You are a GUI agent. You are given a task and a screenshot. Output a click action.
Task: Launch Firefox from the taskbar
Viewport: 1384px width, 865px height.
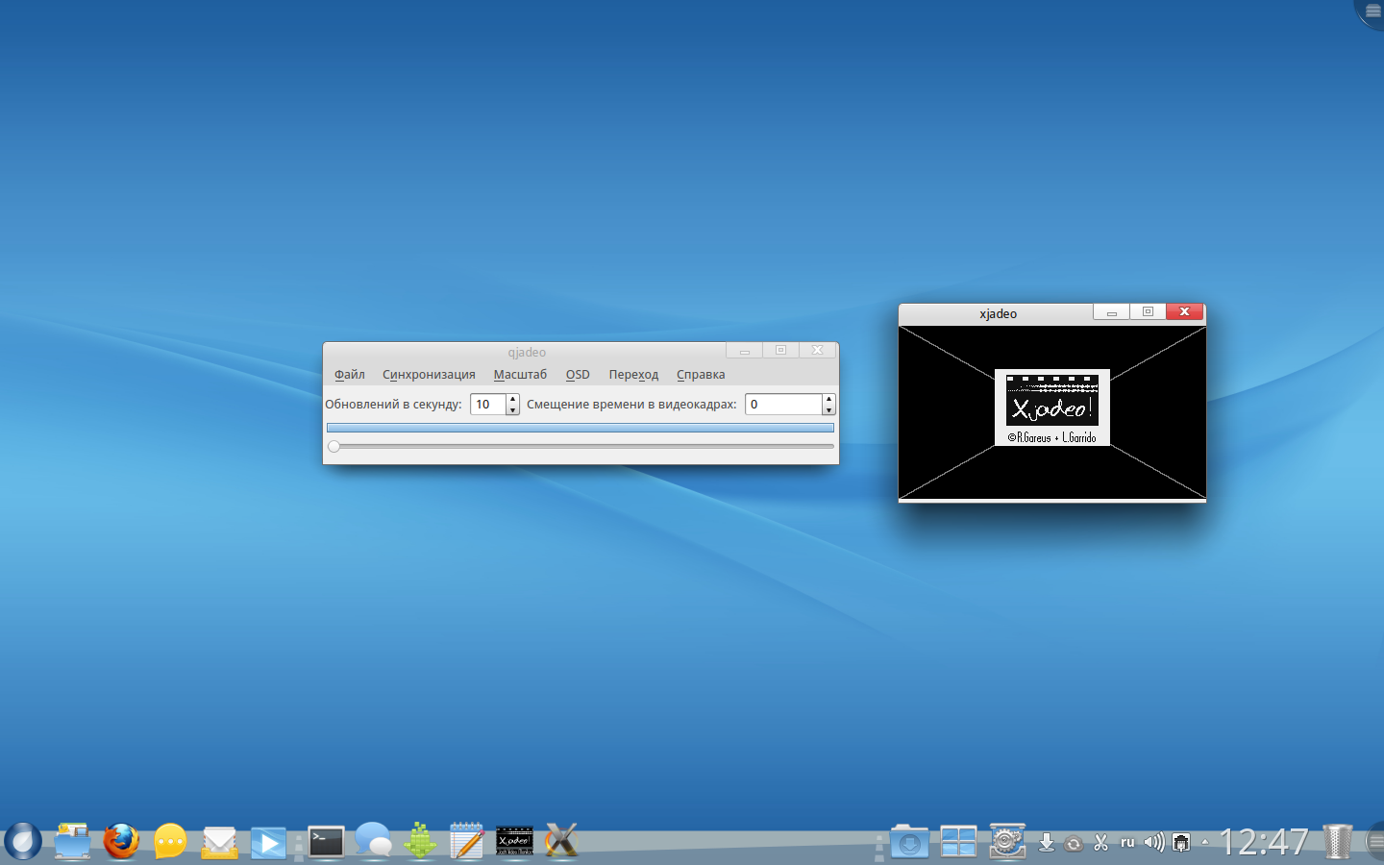(121, 842)
